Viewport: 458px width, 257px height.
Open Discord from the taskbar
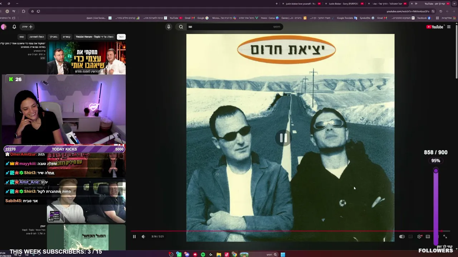[x=187, y=255]
